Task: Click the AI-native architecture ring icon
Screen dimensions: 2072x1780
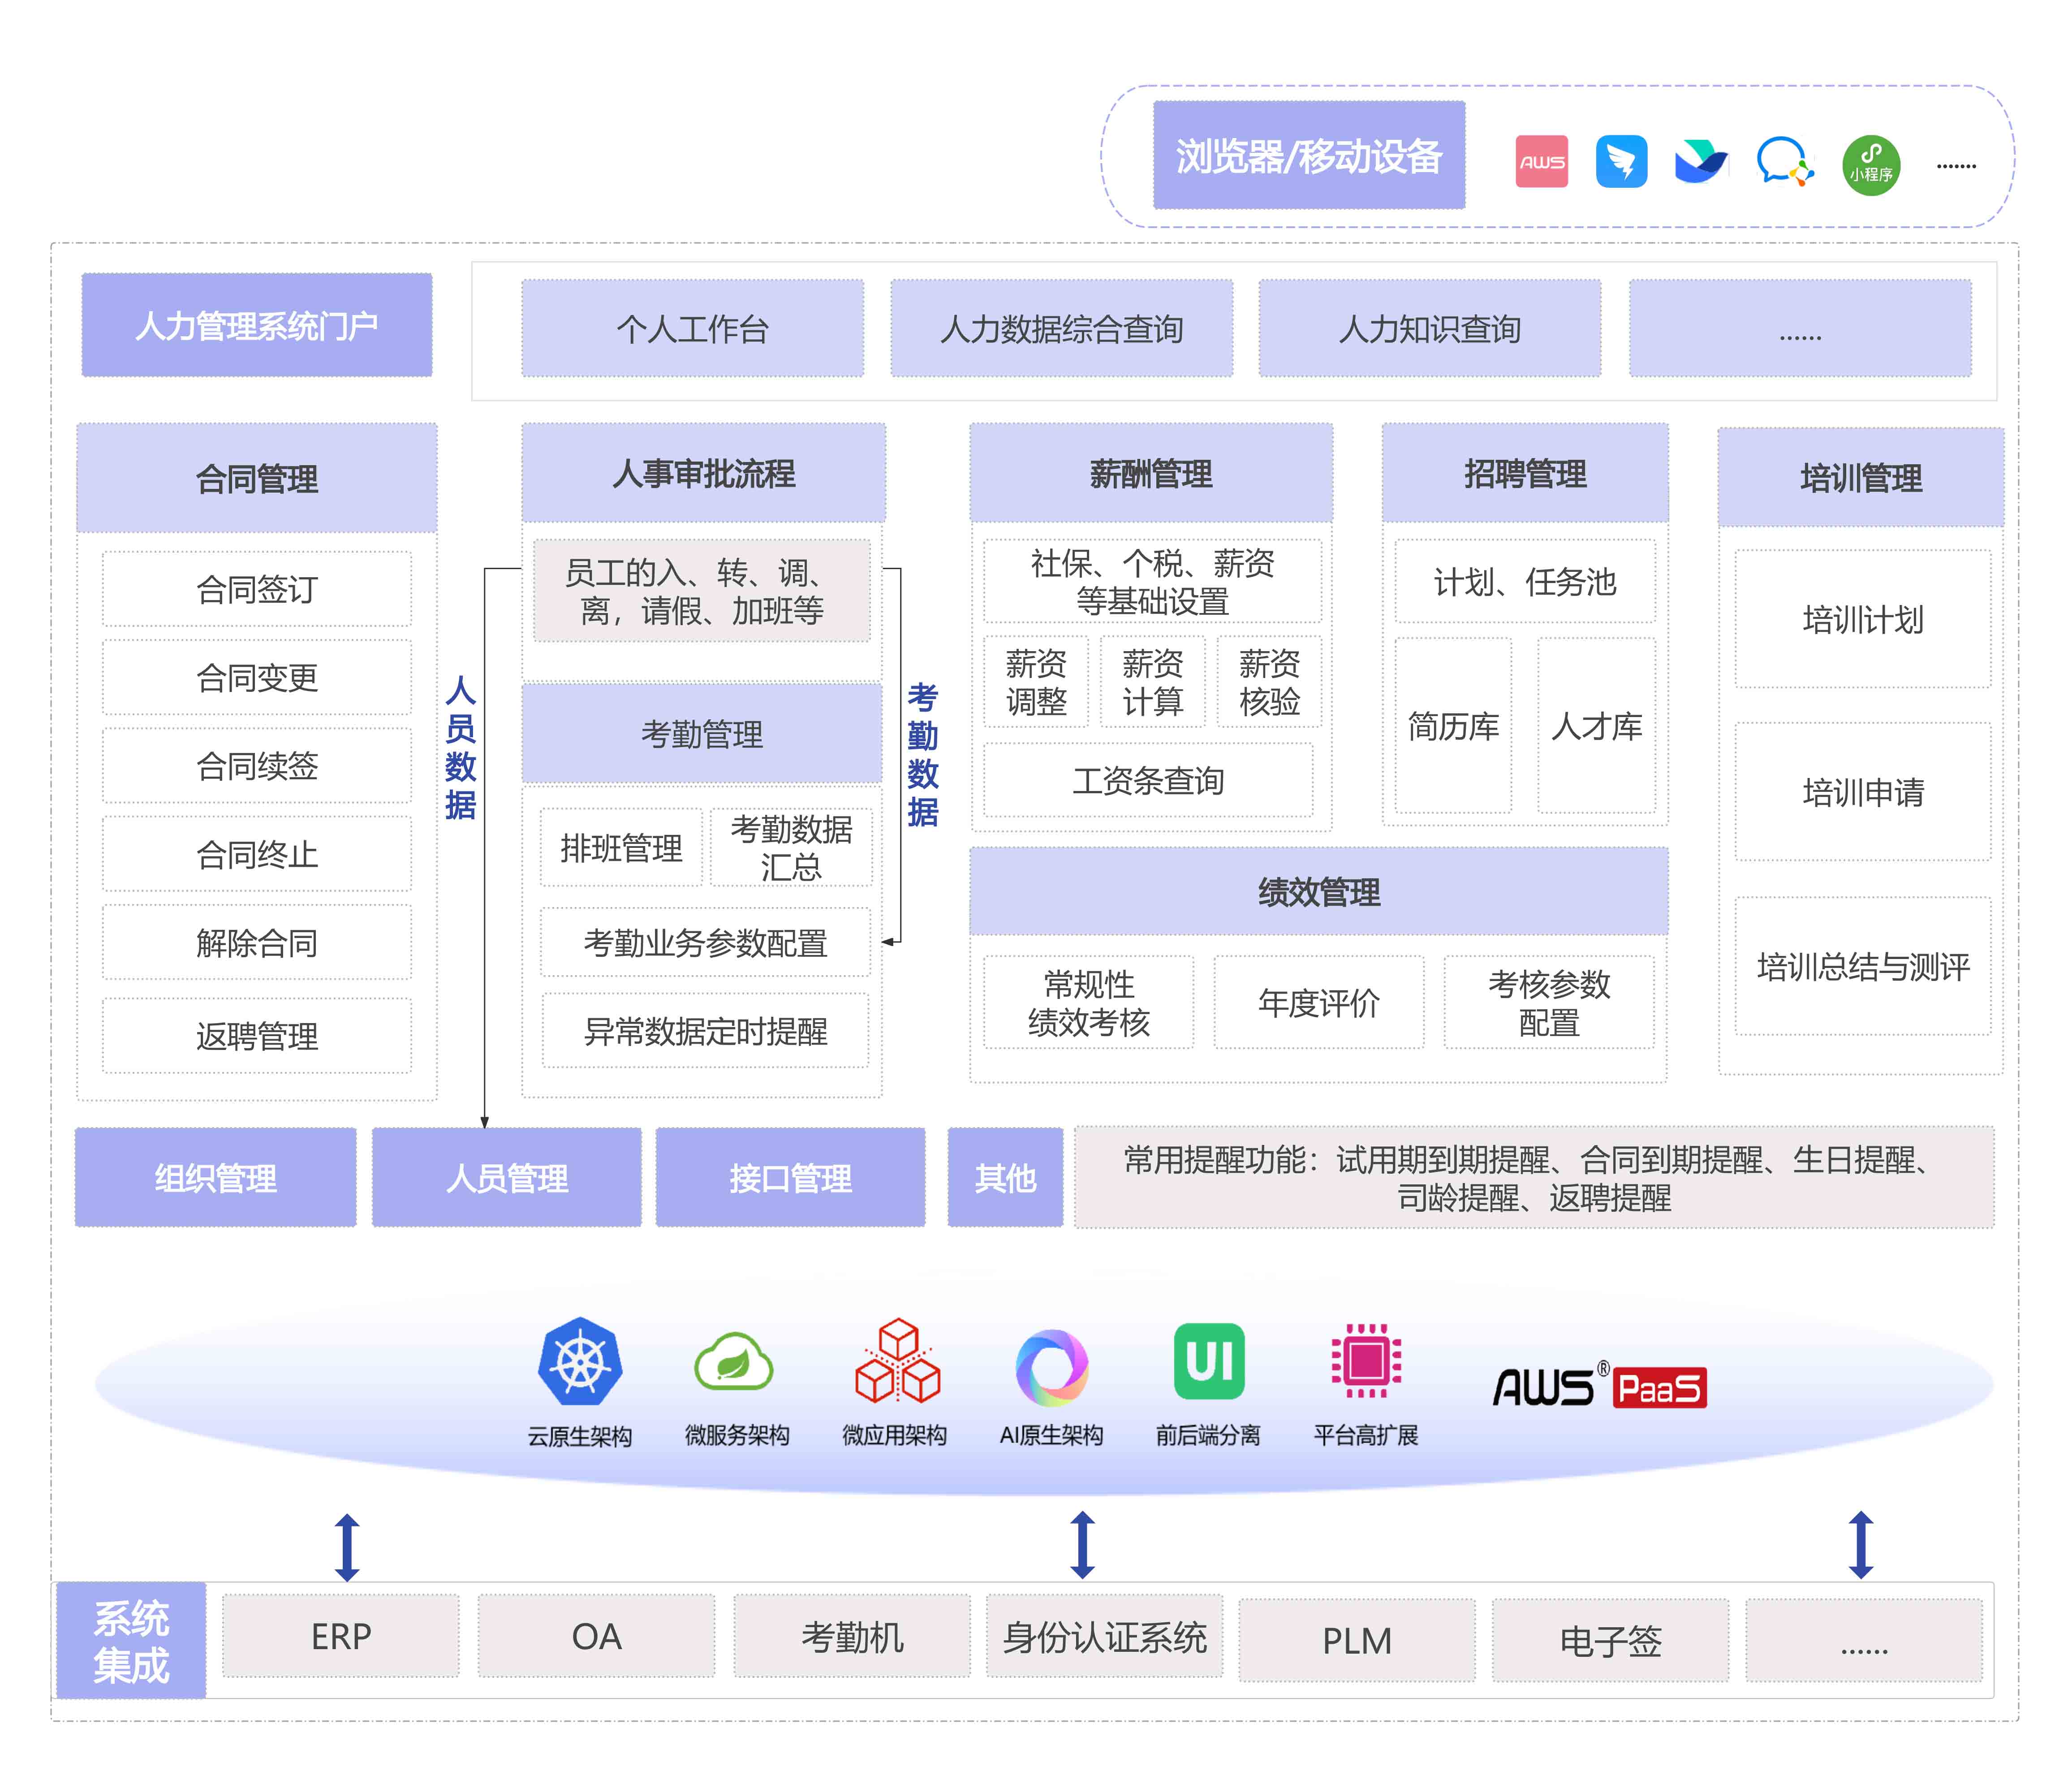Action: 1051,1367
